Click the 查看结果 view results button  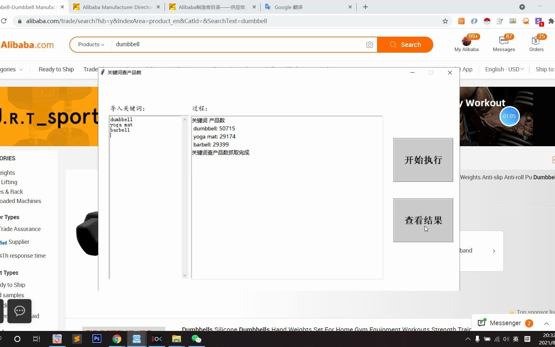[423, 220]
